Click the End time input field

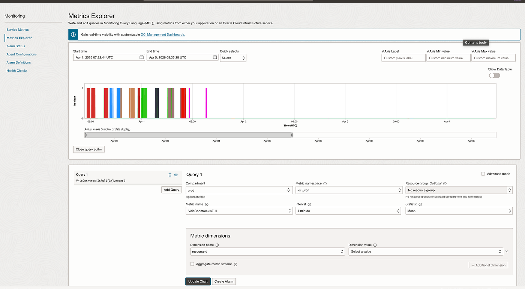pos(182,57)
